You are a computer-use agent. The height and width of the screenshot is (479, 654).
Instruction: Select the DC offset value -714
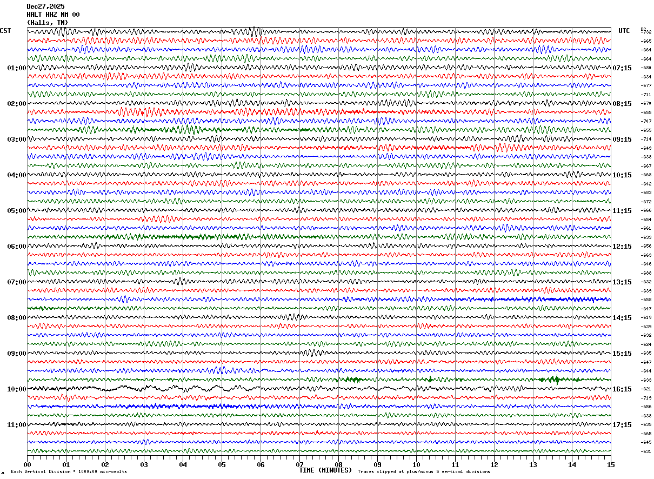point(646,139)
